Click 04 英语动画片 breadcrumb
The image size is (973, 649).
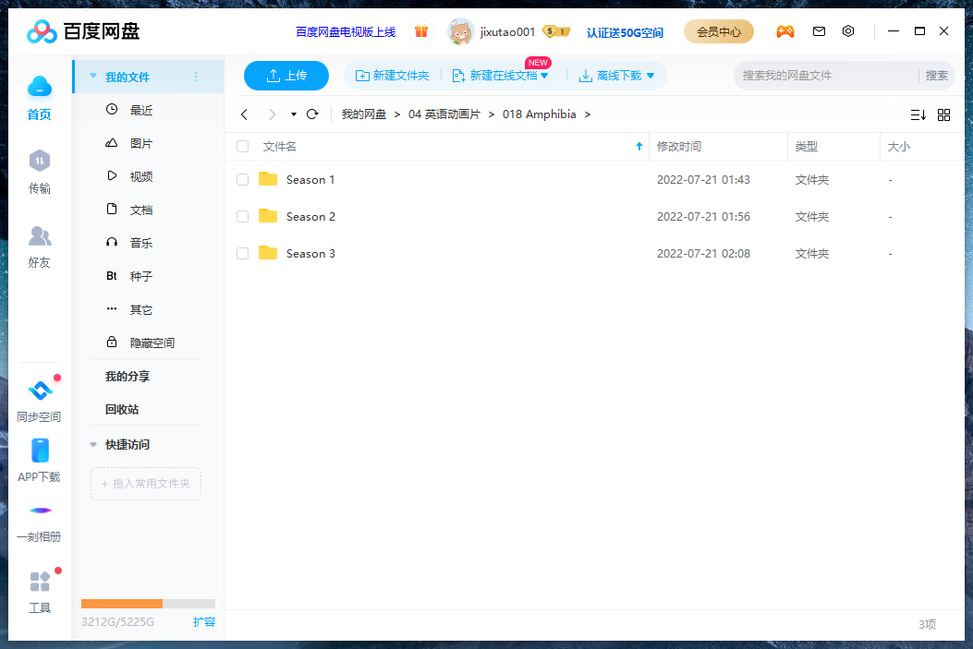(444, 114)
